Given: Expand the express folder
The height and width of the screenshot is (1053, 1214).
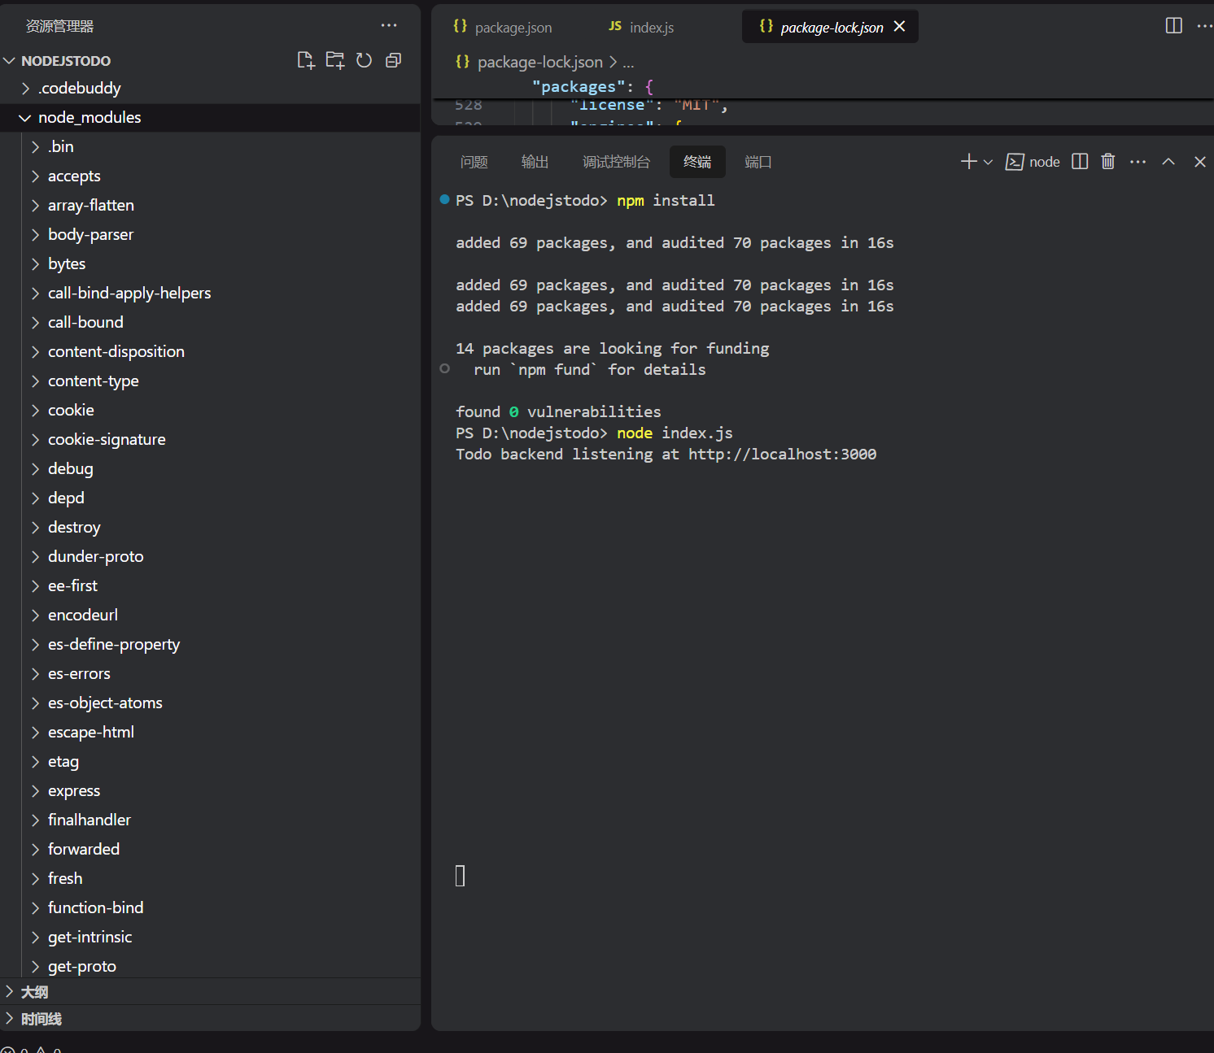Looking at the screenshot, I should tap(74, 790).
